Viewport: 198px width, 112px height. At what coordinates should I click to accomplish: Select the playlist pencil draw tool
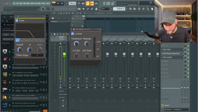pos(58,13)
